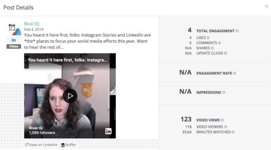This screenshot has width=271, height=150.
Task: Click the Video post type tag
Action: point(14,46)
